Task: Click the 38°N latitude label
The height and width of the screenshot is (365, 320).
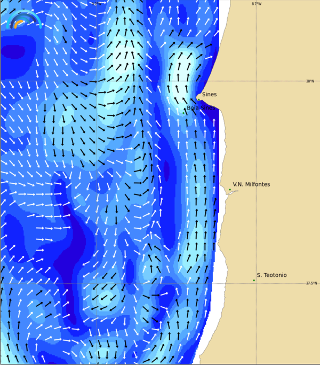Action: [310, 81]
